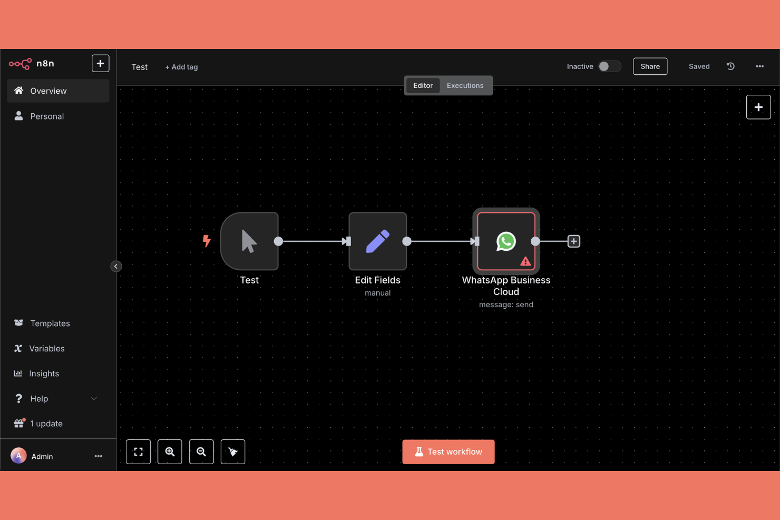Screen dimensions: 780x520
Task: Click the lightning trigger icon
Action: [207, 241]
